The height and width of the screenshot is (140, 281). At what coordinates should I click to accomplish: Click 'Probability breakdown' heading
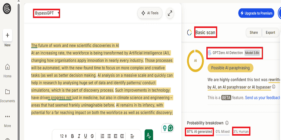click(x=205, y=123)
